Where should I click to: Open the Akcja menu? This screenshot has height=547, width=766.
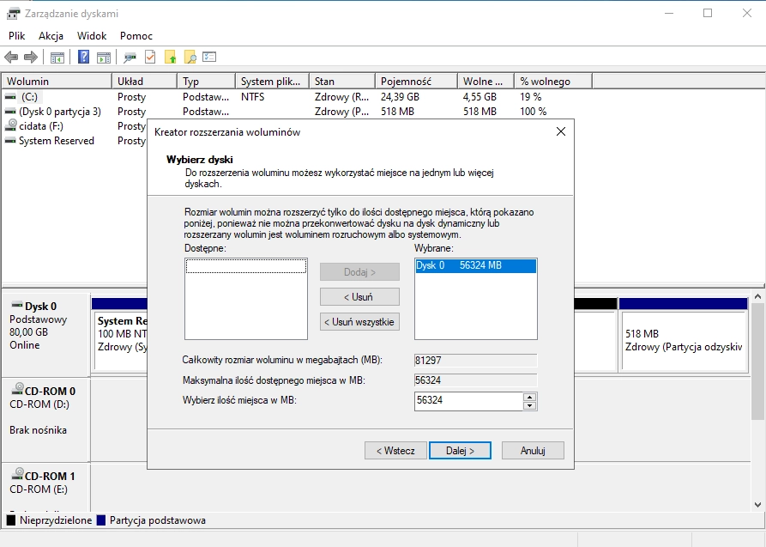51,36
